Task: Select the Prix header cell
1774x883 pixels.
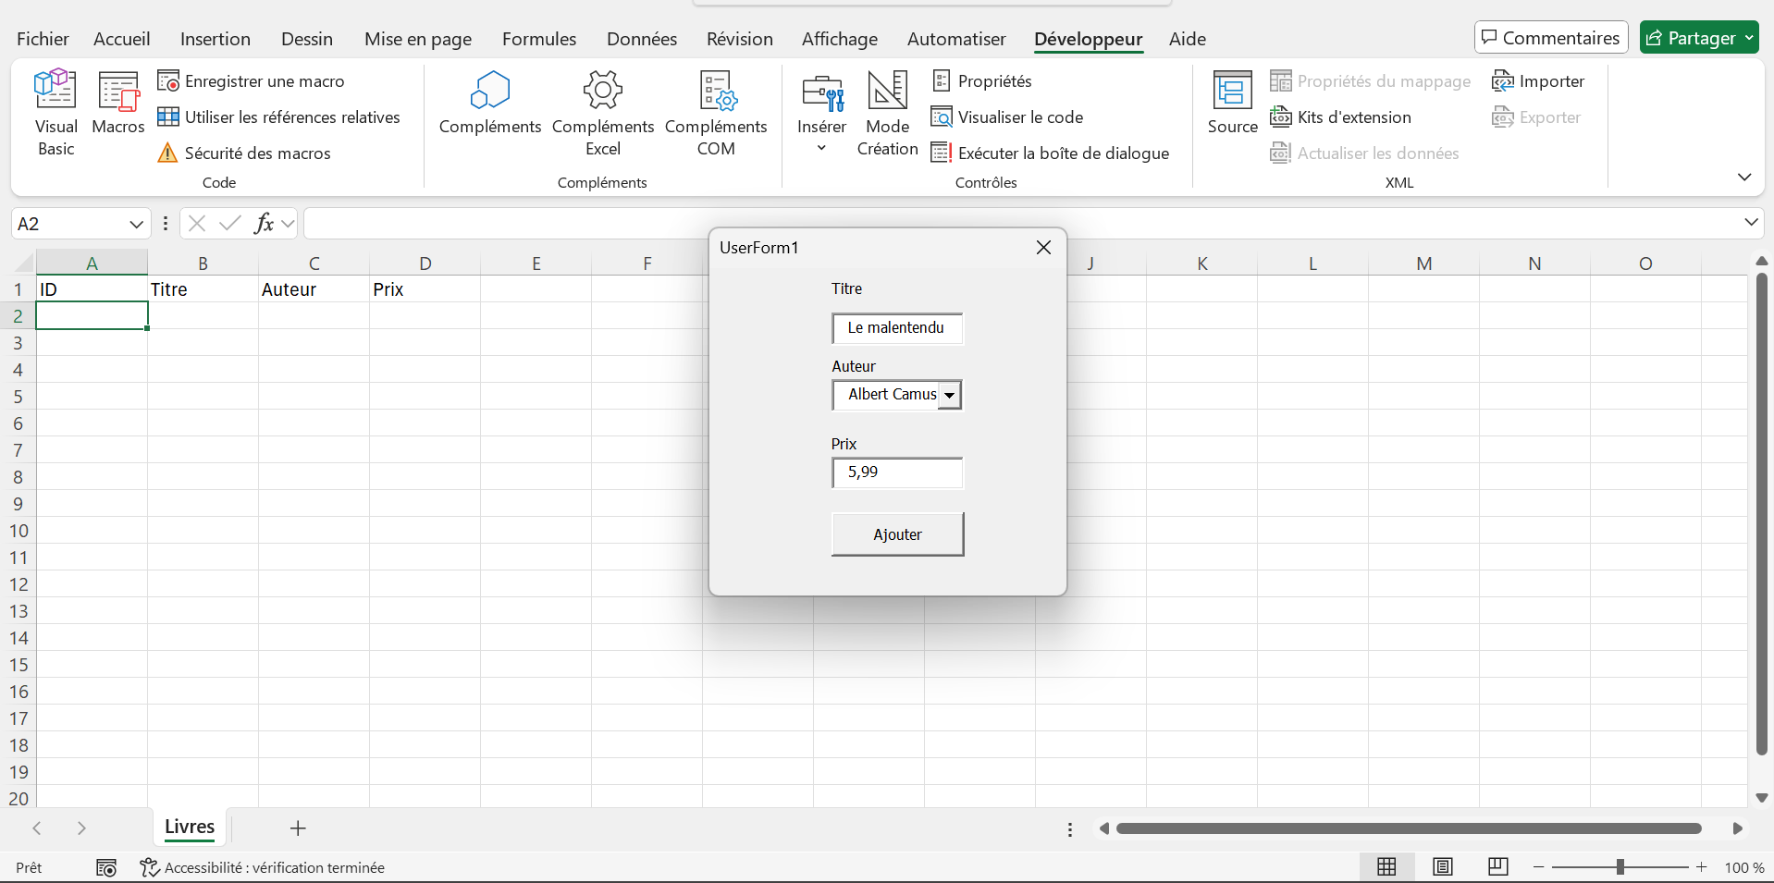Action: pos(425,289)
